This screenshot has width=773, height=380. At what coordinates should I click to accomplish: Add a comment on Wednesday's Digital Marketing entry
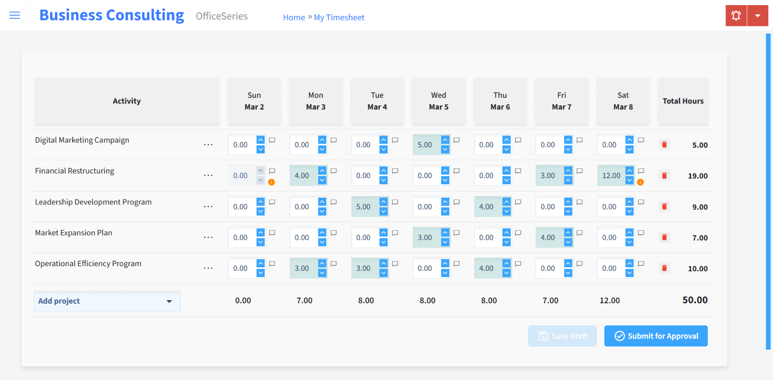pos(456,140)
